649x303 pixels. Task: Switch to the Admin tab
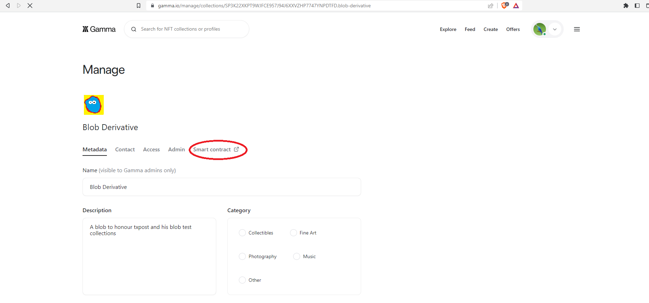pos(177,150)
